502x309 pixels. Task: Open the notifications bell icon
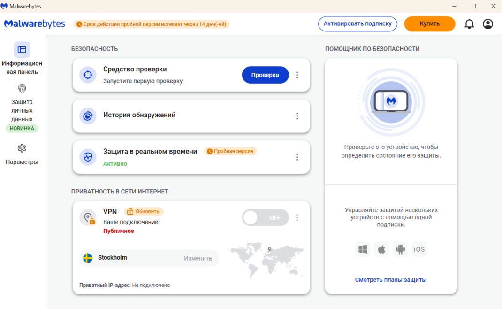(469, 24)
